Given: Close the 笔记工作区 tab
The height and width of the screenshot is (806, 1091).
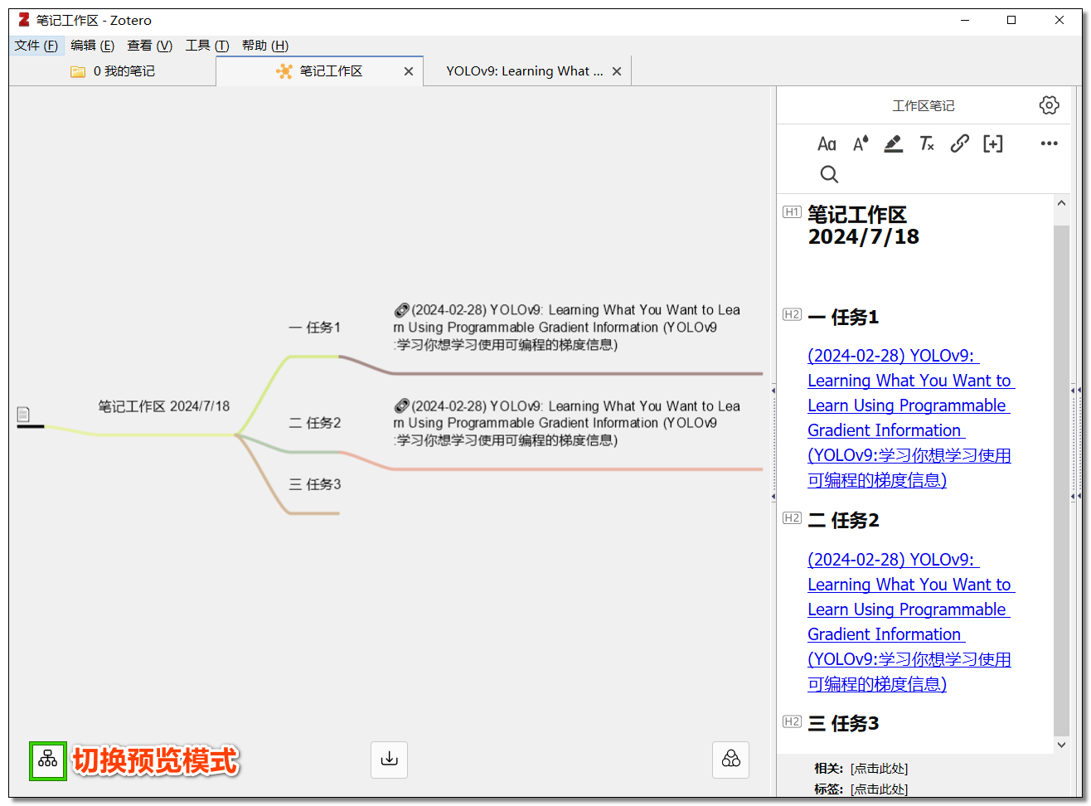Looking at the screenshot, I should click(409, 71).
